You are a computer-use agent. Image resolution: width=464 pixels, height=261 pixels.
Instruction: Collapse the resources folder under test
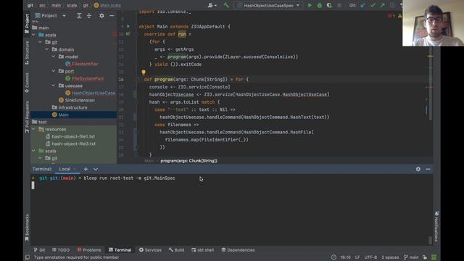pos(33,129)
